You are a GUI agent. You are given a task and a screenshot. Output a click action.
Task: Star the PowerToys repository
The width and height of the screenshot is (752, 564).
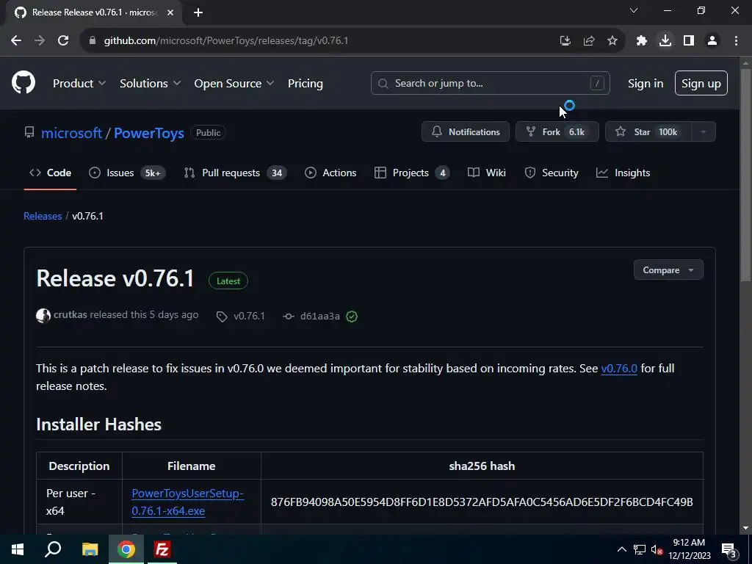tap(648, 132)
